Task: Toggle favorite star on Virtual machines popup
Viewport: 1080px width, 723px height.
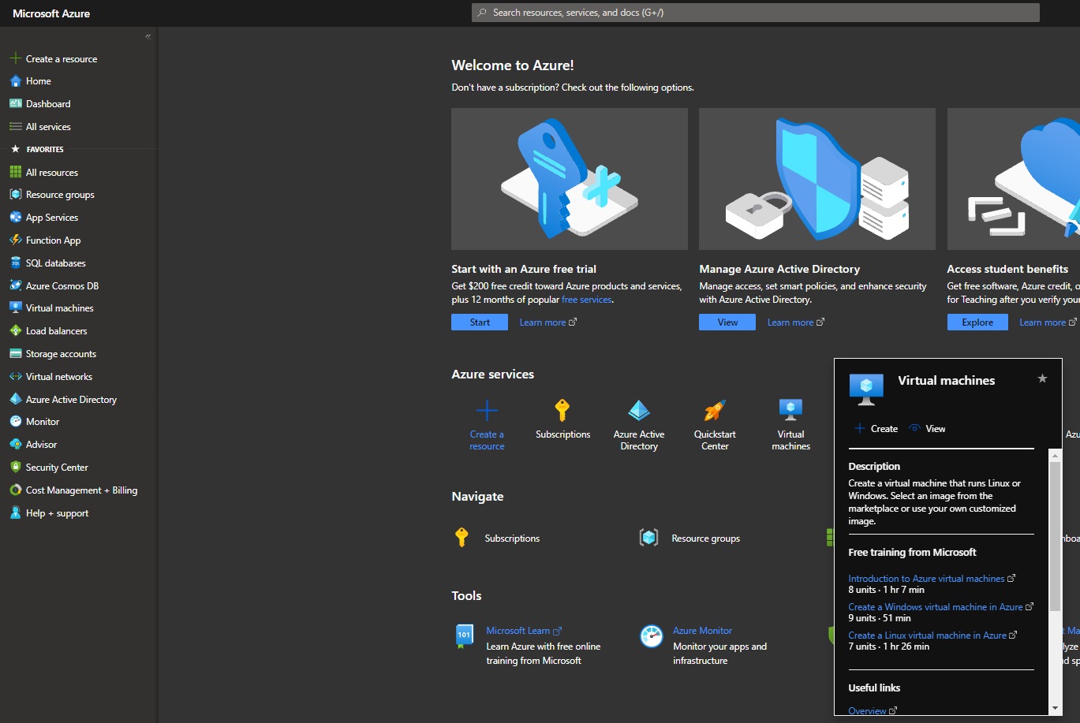Action: coord(1042,378)
